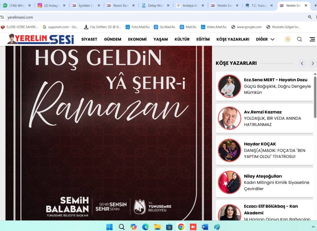Viewport: 317px width, 231px height.
Task: Open the GÜNDEM menu item
Action: pos(113,39)
